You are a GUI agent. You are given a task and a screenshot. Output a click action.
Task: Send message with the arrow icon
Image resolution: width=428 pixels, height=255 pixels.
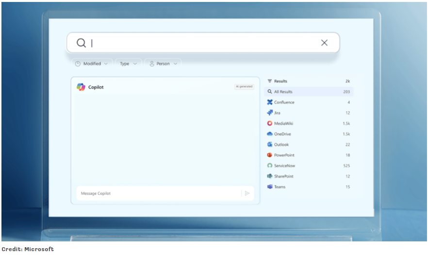point(247,193)
